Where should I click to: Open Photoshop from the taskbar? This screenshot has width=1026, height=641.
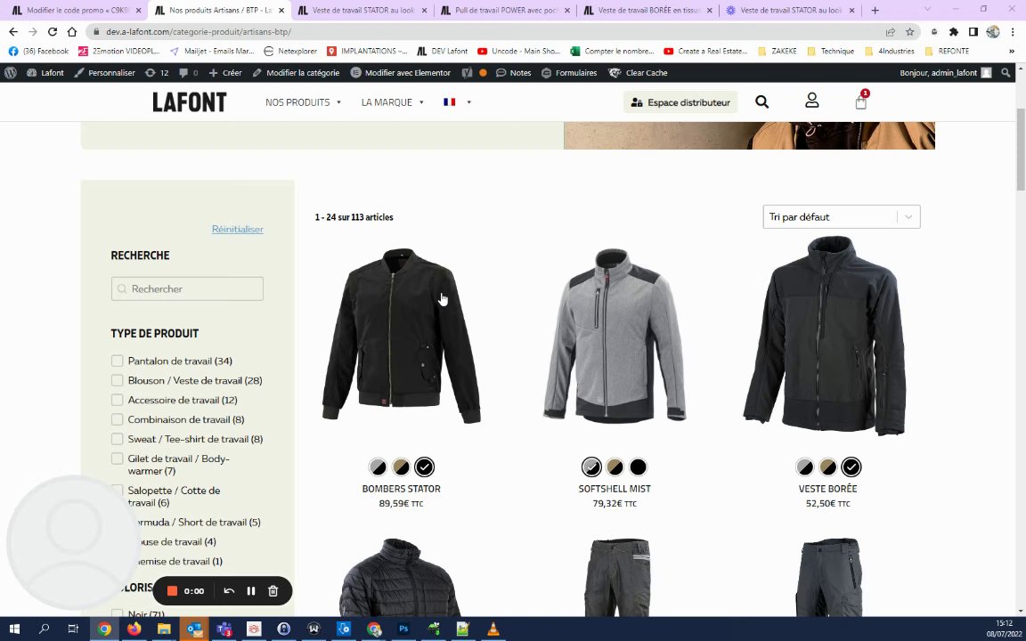pyautogui.click(x=403, y=629)
